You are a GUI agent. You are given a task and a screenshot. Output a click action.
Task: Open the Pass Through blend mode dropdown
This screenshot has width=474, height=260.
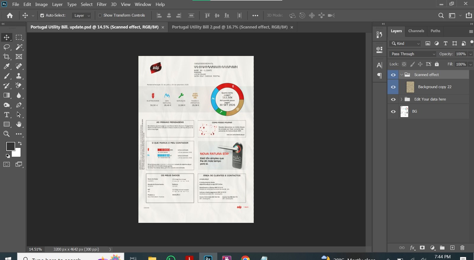pos(413,54)
